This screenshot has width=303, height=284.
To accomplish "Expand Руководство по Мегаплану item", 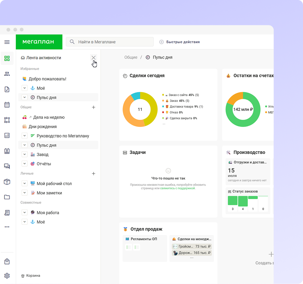I will (25, 136).
